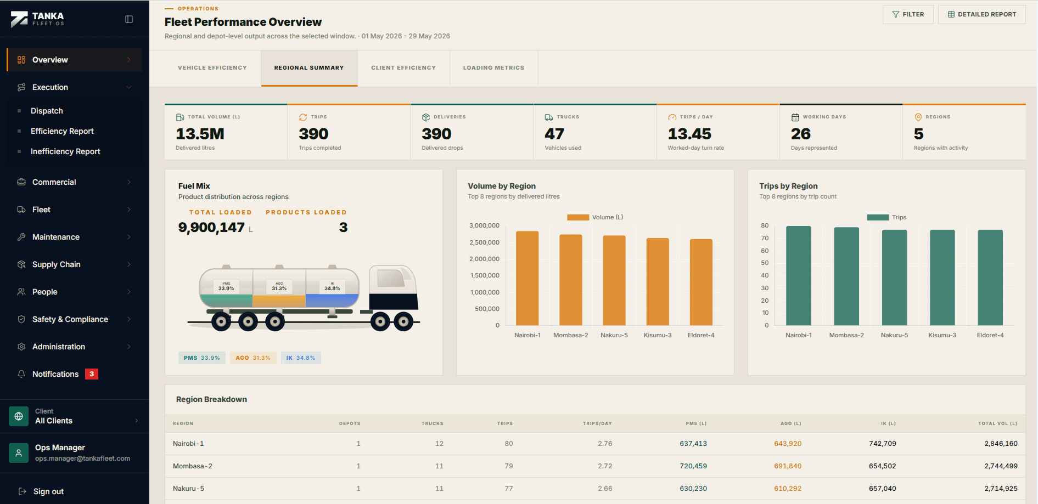Click the Sign out arrow icon

[x=23, y=491]
